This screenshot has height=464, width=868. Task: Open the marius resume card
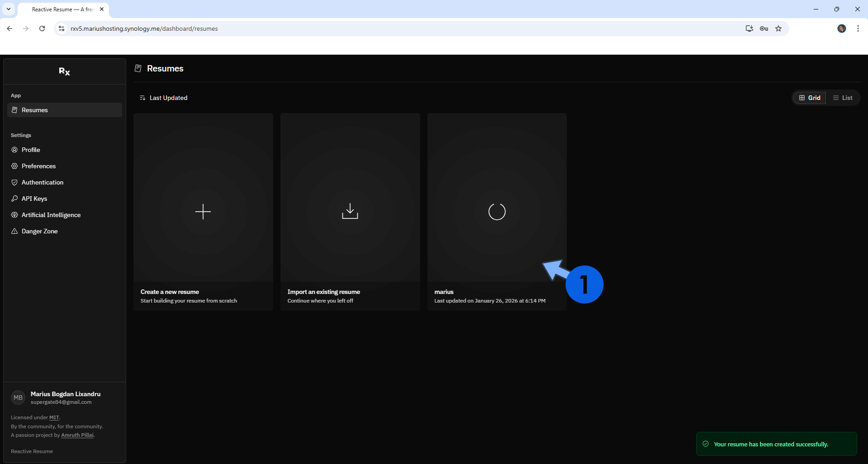click(x=497, y=211)
